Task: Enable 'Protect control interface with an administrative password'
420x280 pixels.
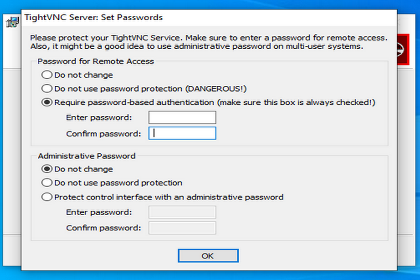Action: [x=46, y=197]
